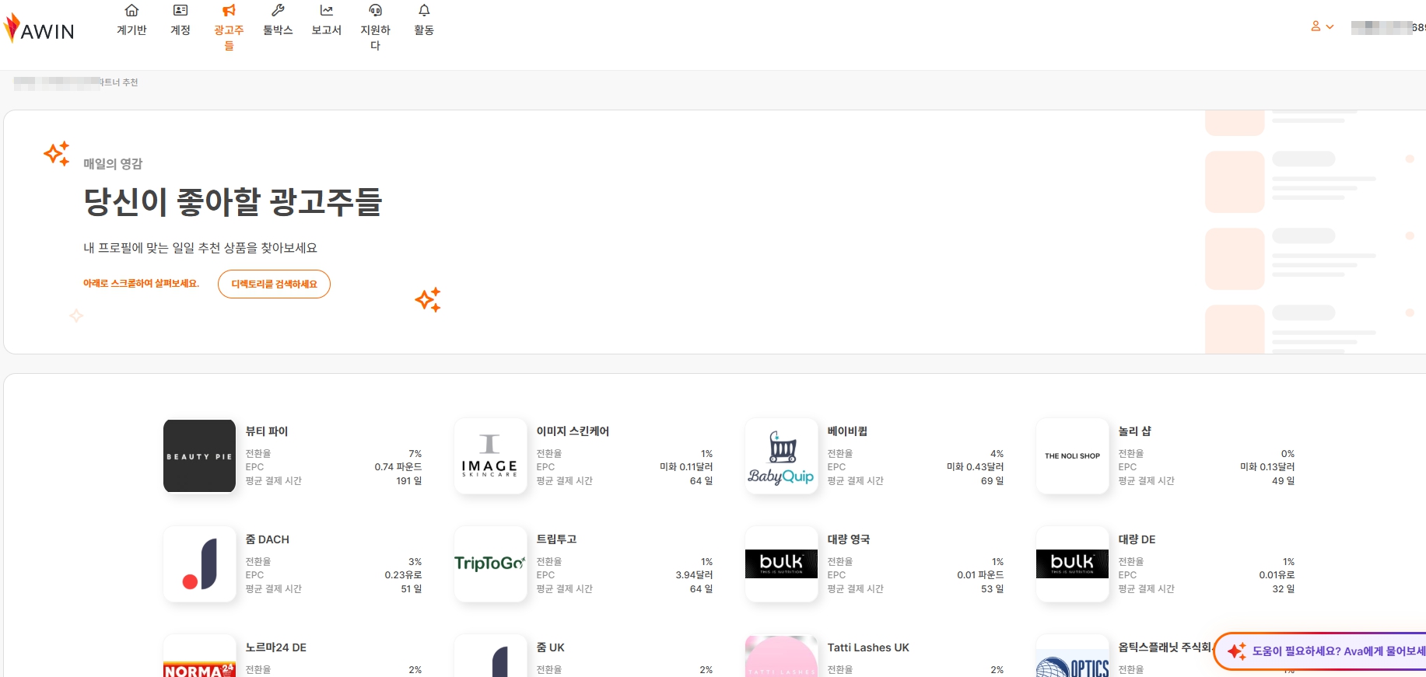Click the 0.74 파운드 EPC value

[x=398, y=467]
